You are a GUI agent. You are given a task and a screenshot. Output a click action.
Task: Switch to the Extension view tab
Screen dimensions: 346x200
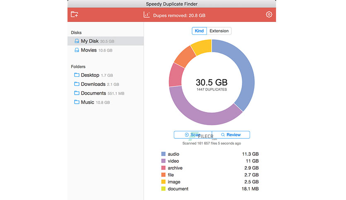click(219, 31)
